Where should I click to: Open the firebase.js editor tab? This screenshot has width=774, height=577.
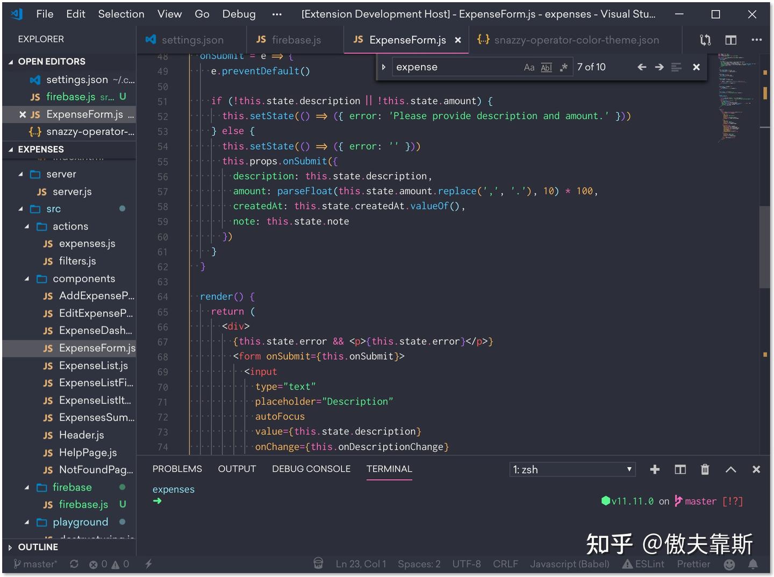pyautogui.click(x=295, y=40)
